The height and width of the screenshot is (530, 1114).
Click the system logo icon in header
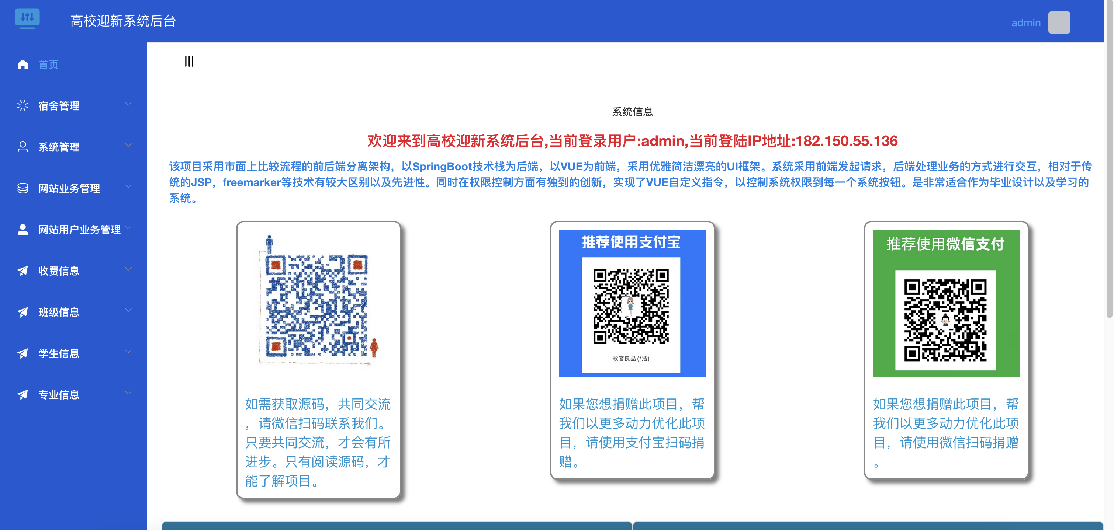tap(27, 18)
